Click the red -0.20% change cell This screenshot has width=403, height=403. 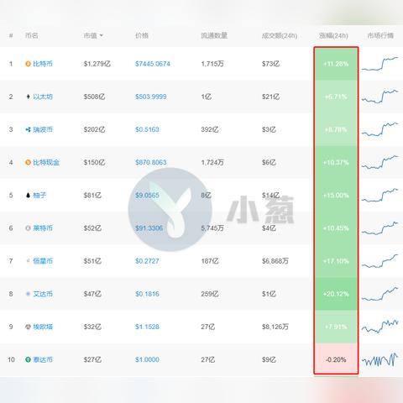tap(336, 359)
